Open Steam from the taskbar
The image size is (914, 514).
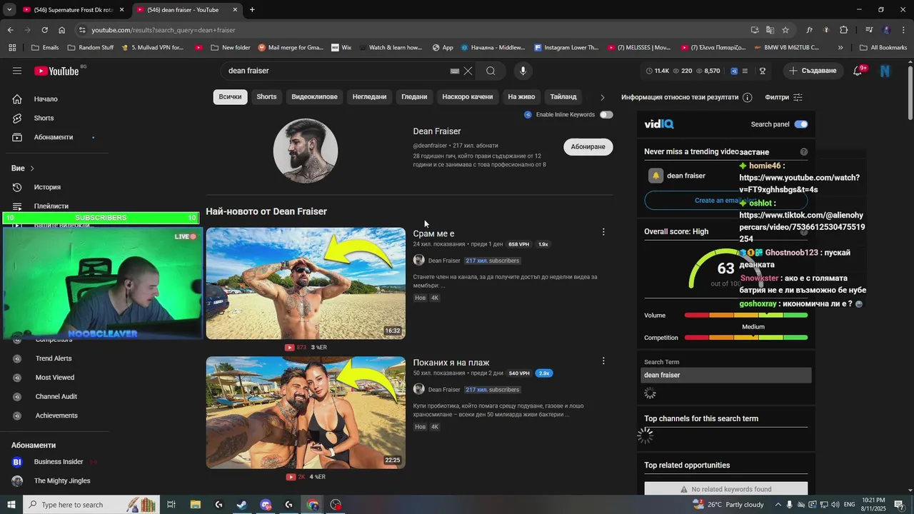tap(242, 505)
